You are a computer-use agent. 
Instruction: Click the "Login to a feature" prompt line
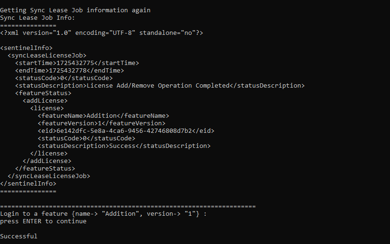[x=103, y=214]
